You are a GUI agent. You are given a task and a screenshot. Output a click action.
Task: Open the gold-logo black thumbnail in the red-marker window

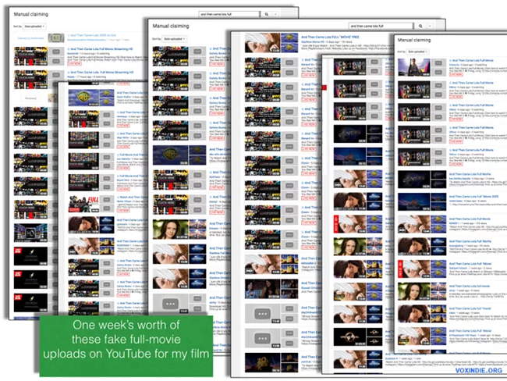[349, 336]
